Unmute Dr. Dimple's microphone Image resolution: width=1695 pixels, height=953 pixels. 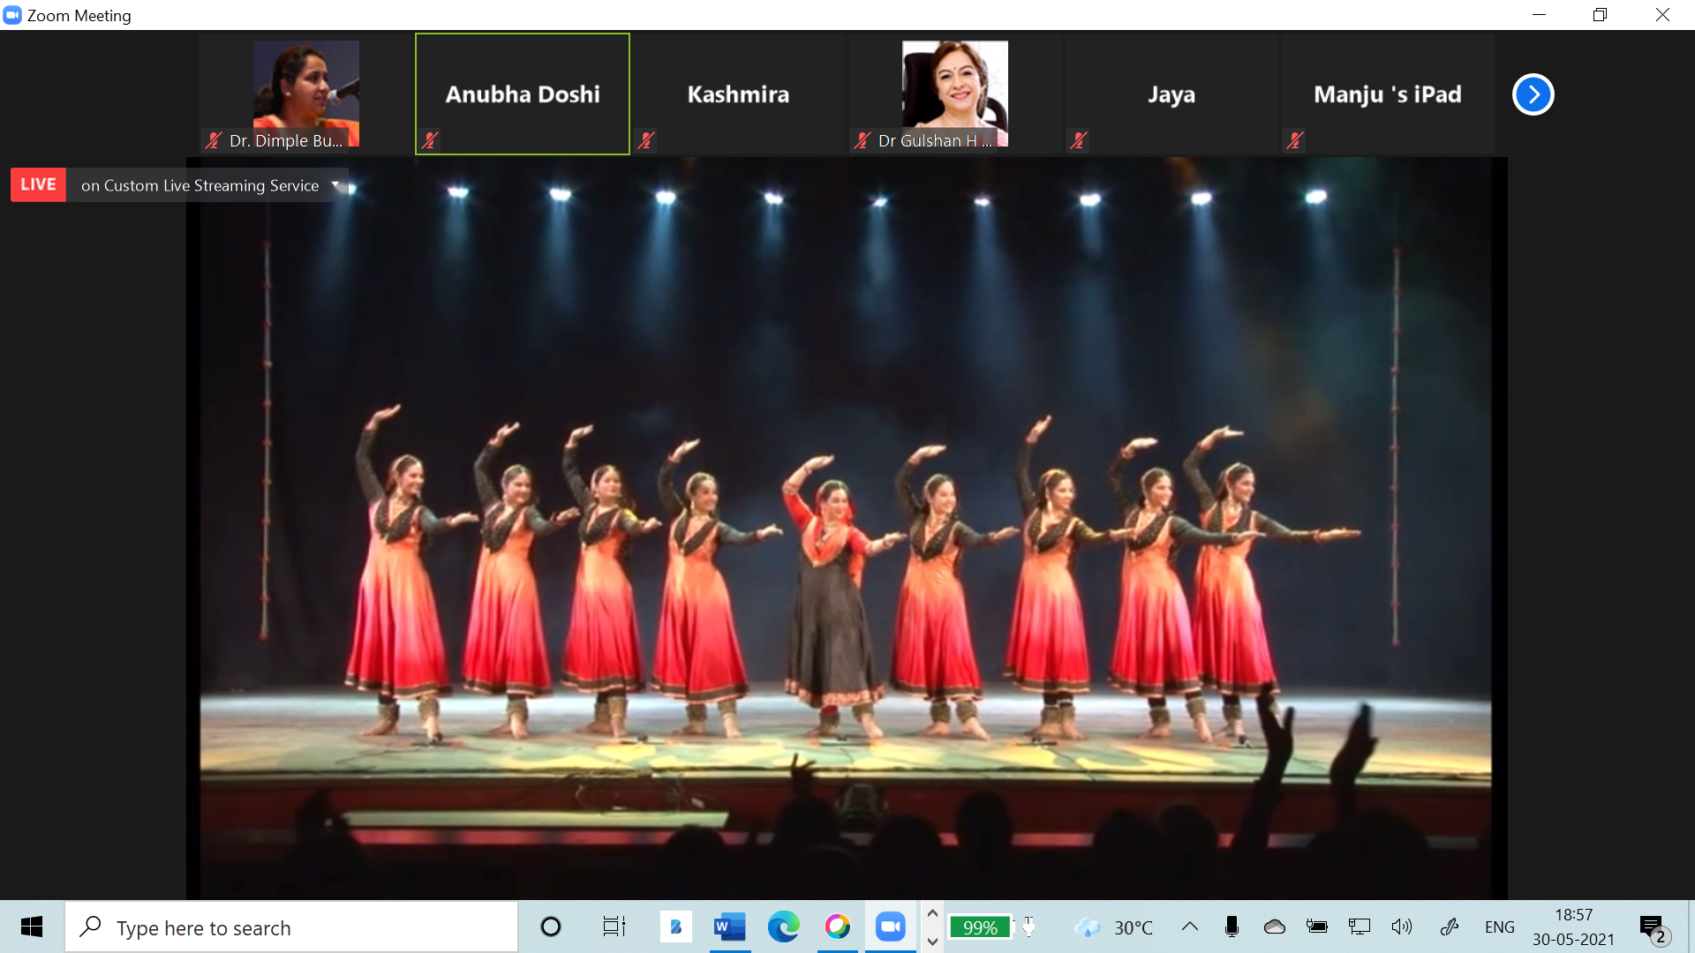coord(212,139)
